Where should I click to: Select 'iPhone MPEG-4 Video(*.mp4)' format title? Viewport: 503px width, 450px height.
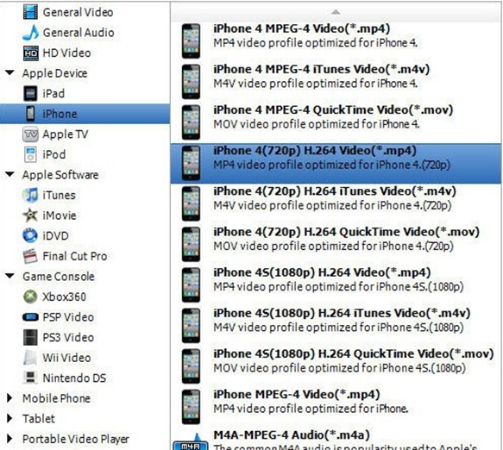(297, 395)
